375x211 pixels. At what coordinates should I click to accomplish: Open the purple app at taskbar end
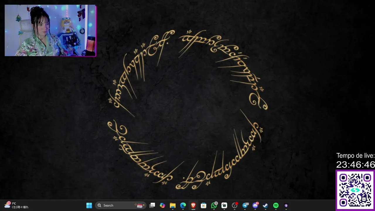(286, 205)
